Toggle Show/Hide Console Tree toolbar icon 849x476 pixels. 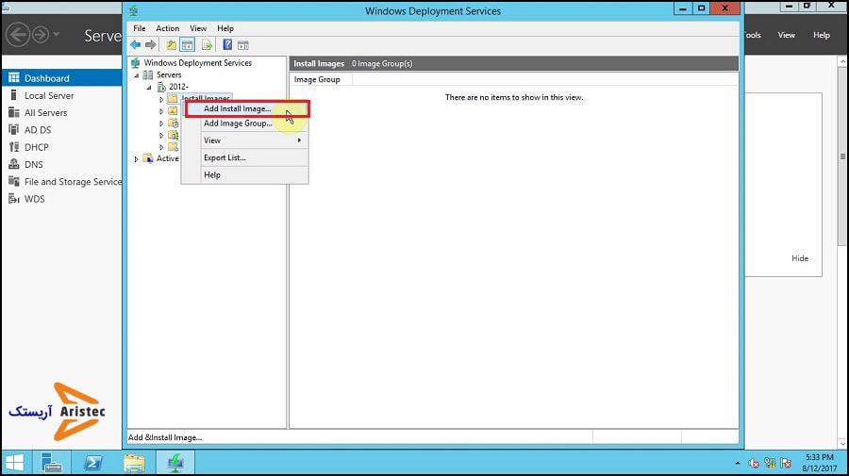tap(187, 44)
